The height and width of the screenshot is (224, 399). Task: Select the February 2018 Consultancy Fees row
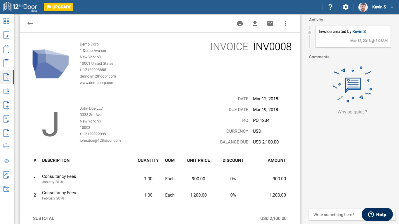click(159, 195)
